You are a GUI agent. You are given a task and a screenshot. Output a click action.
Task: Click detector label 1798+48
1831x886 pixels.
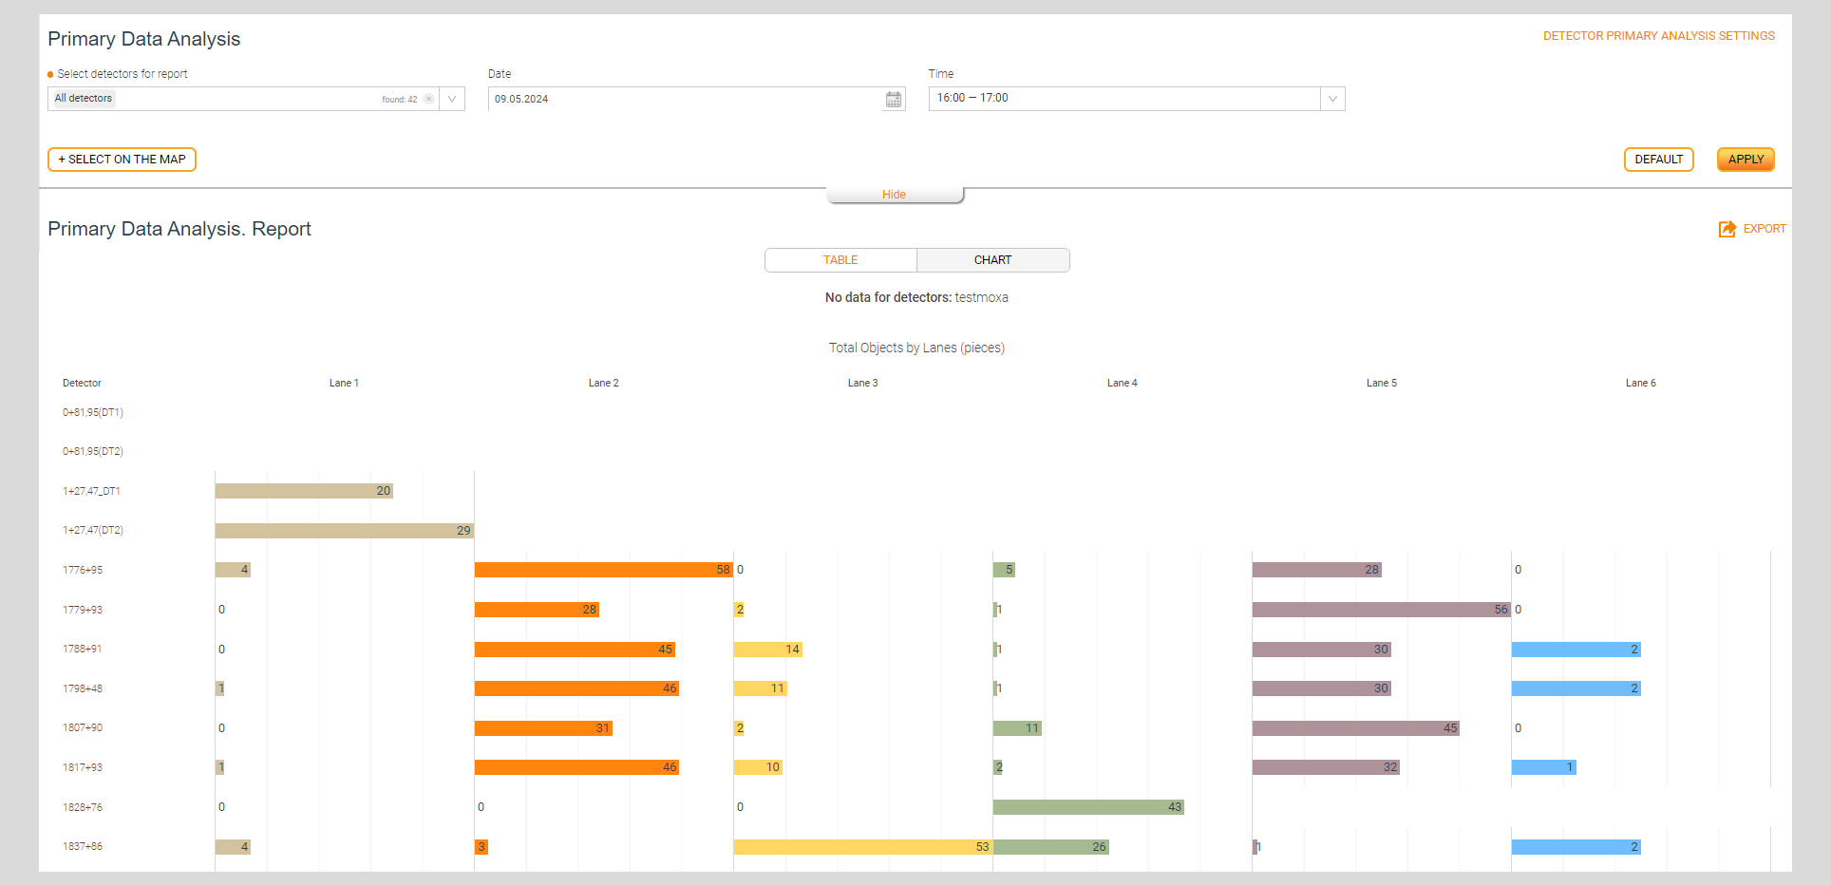click(83, 688)
